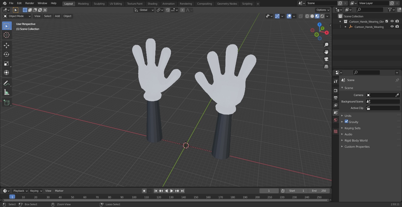
Task: Click the blue Z axis gizmo handle
Action: (x=320, y=24)
